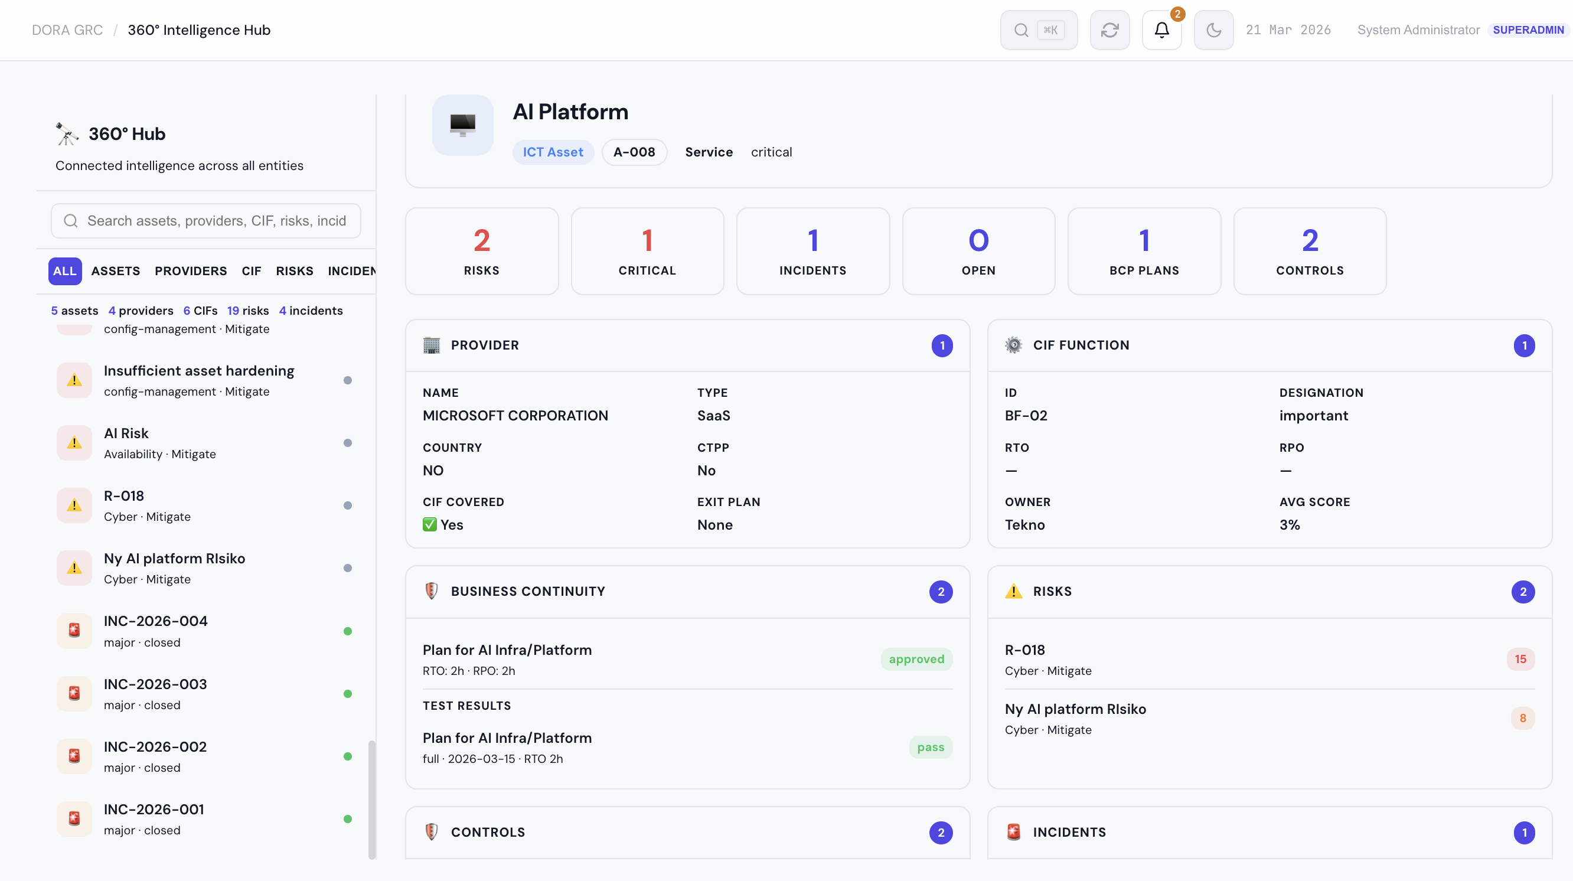Viewport: 1573px width, 881px height.
Task: Click the sidebar list scrollbar
Action: click(x=371, y=800)
